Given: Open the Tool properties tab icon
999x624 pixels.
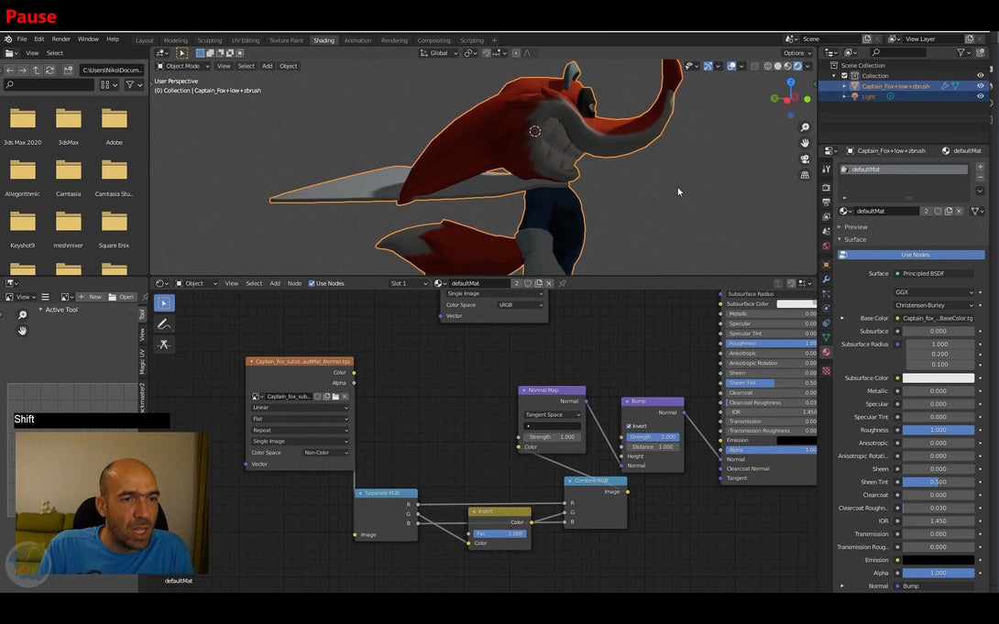Looking at the screenshot, I should point(827,170).
